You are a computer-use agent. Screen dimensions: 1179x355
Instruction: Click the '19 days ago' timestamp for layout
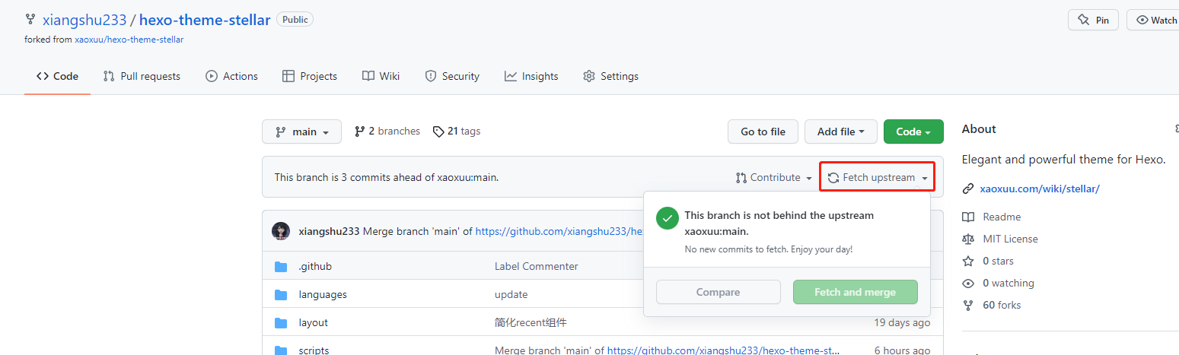(902, 323)
